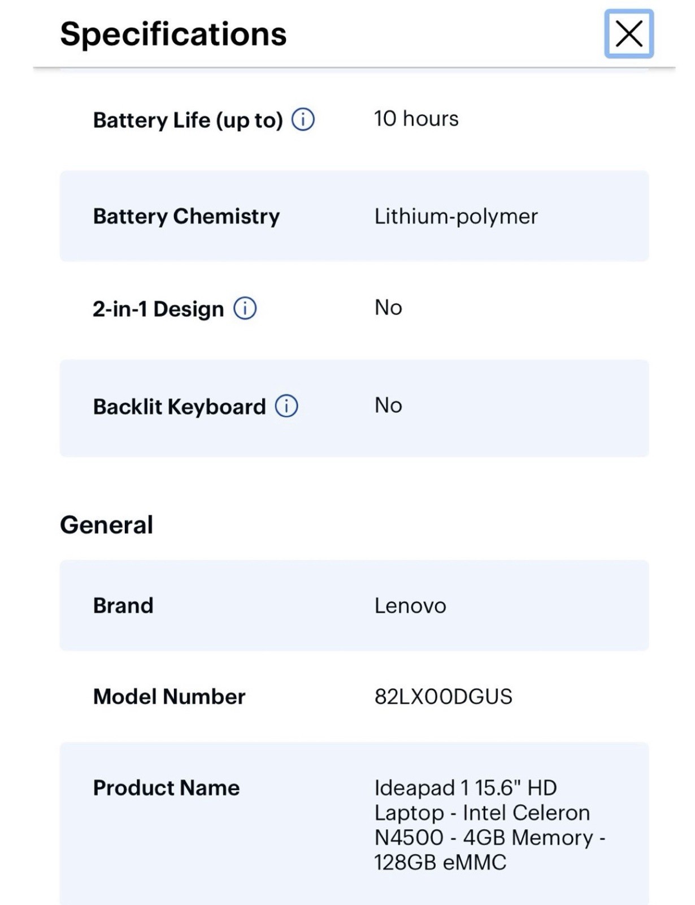Select the Backlit Keyboard label
The width and height of the screenshot is (695, 905).
click(x=179, y=407)
